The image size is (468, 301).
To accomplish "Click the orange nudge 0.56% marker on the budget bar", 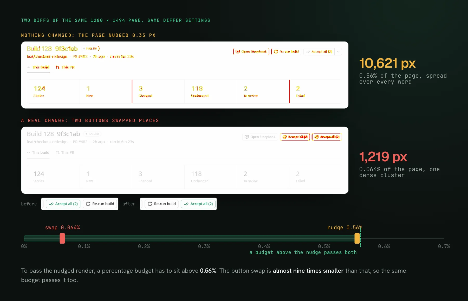I will point(357,238).
